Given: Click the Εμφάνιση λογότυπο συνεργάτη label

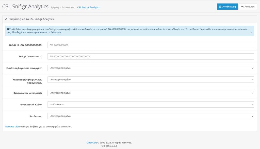Looking at the screenshot, I should point(24,68).
